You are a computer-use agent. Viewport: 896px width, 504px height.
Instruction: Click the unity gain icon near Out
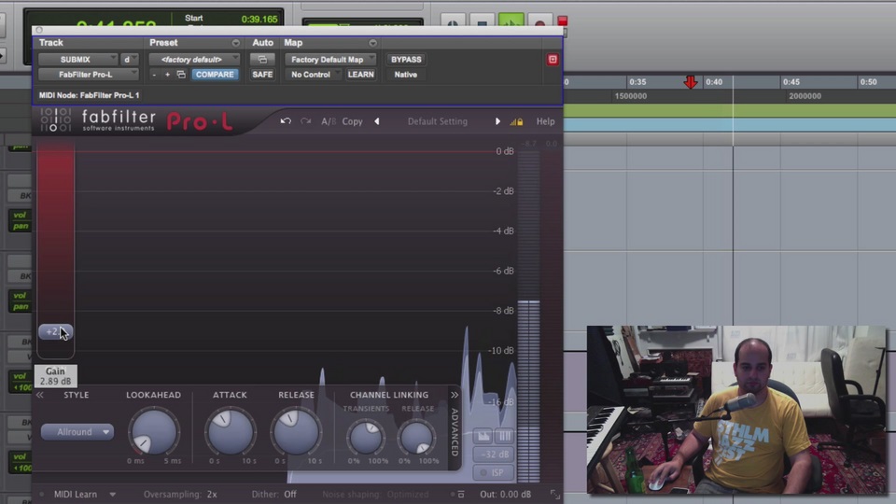coord(460,495)
